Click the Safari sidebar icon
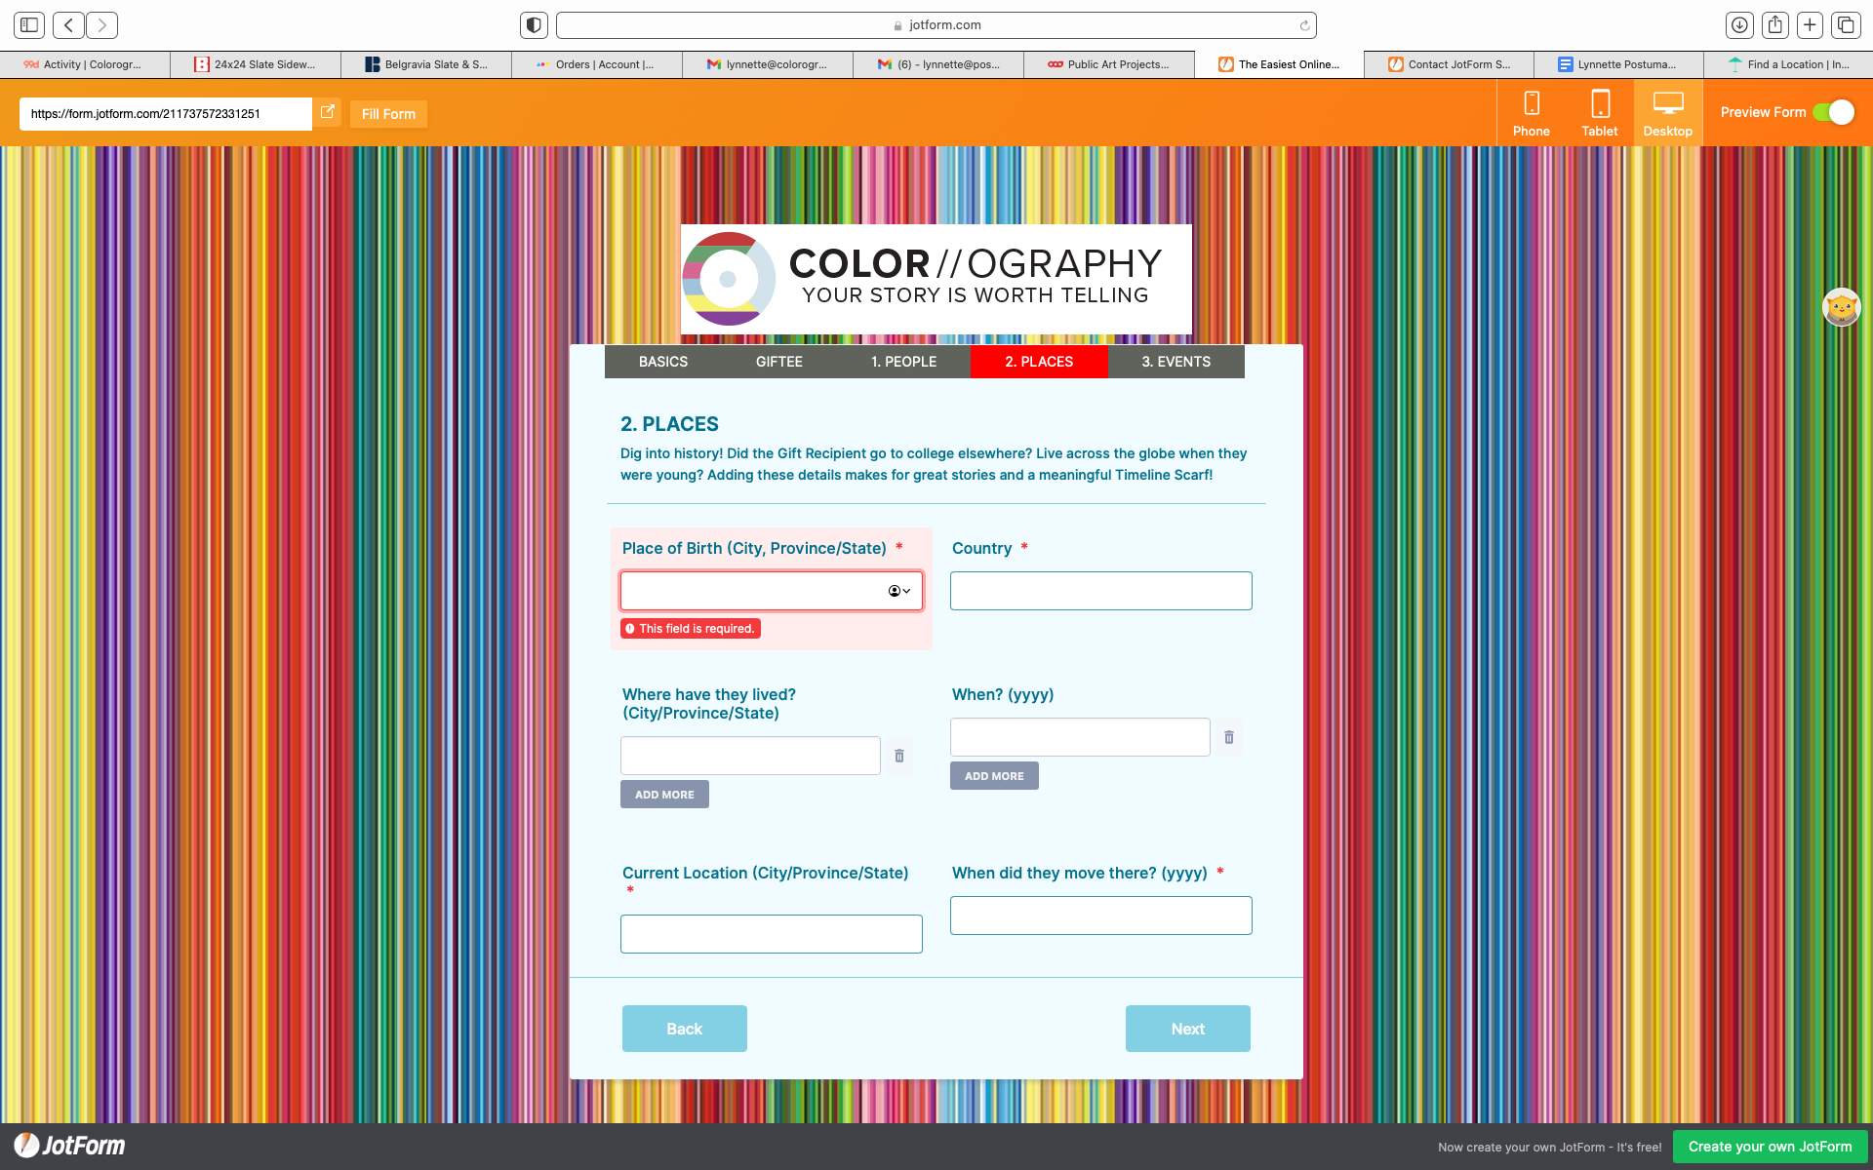Image resolution: width=1873 pixels, height=1170 pixels. (29, 25)
